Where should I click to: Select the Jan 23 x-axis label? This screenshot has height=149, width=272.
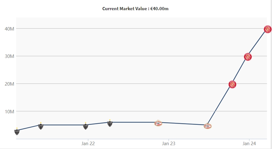pyautogui.click(x=168, y=144)
